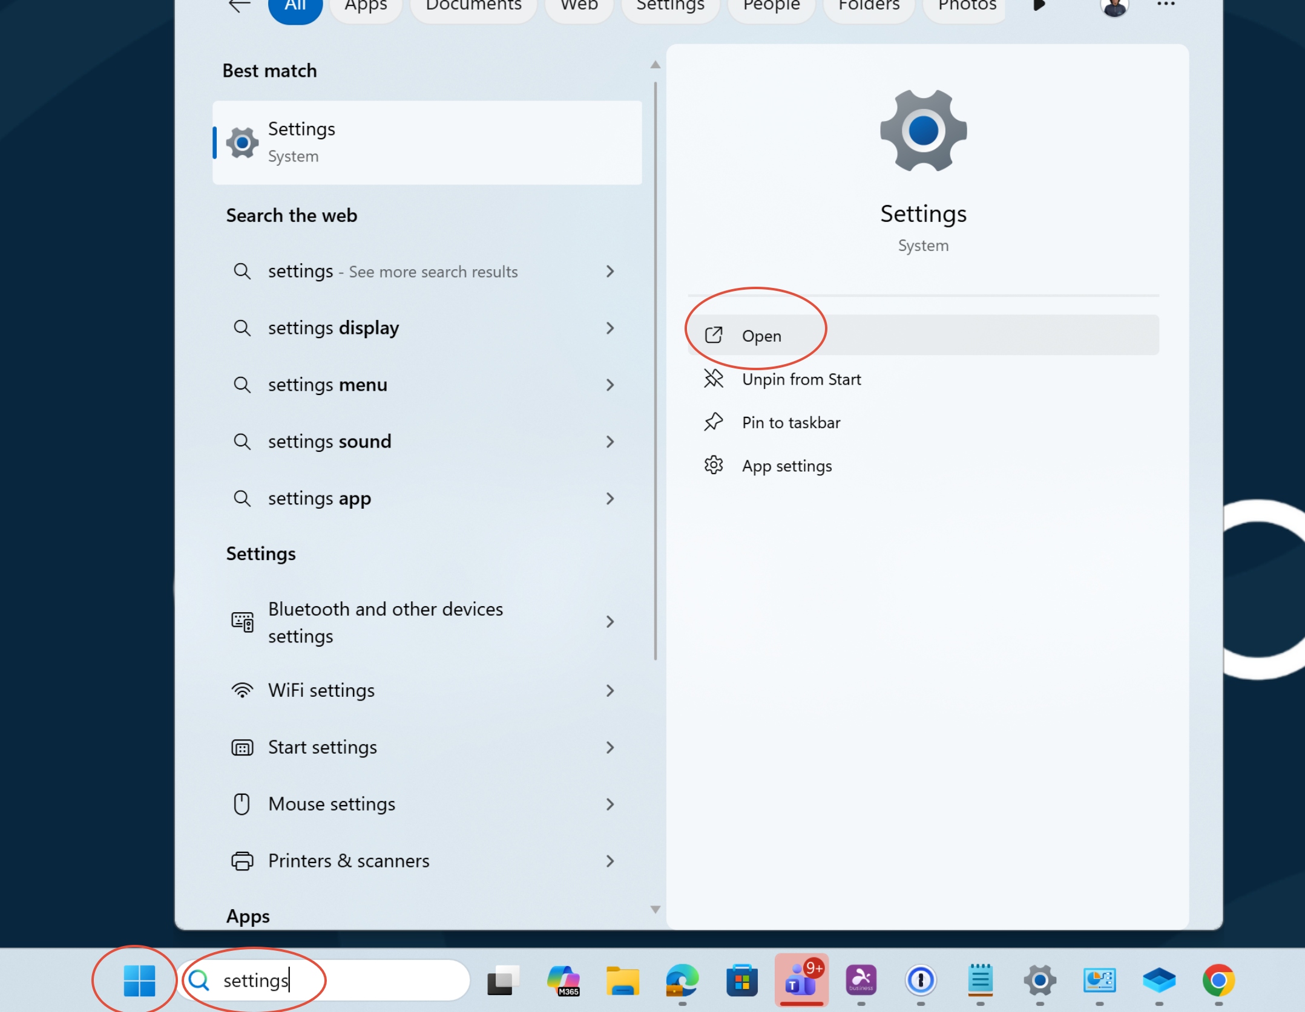Select Pin to taskbar option
This screenshot has height=1012, width=1305.
(x=791, y=422)
